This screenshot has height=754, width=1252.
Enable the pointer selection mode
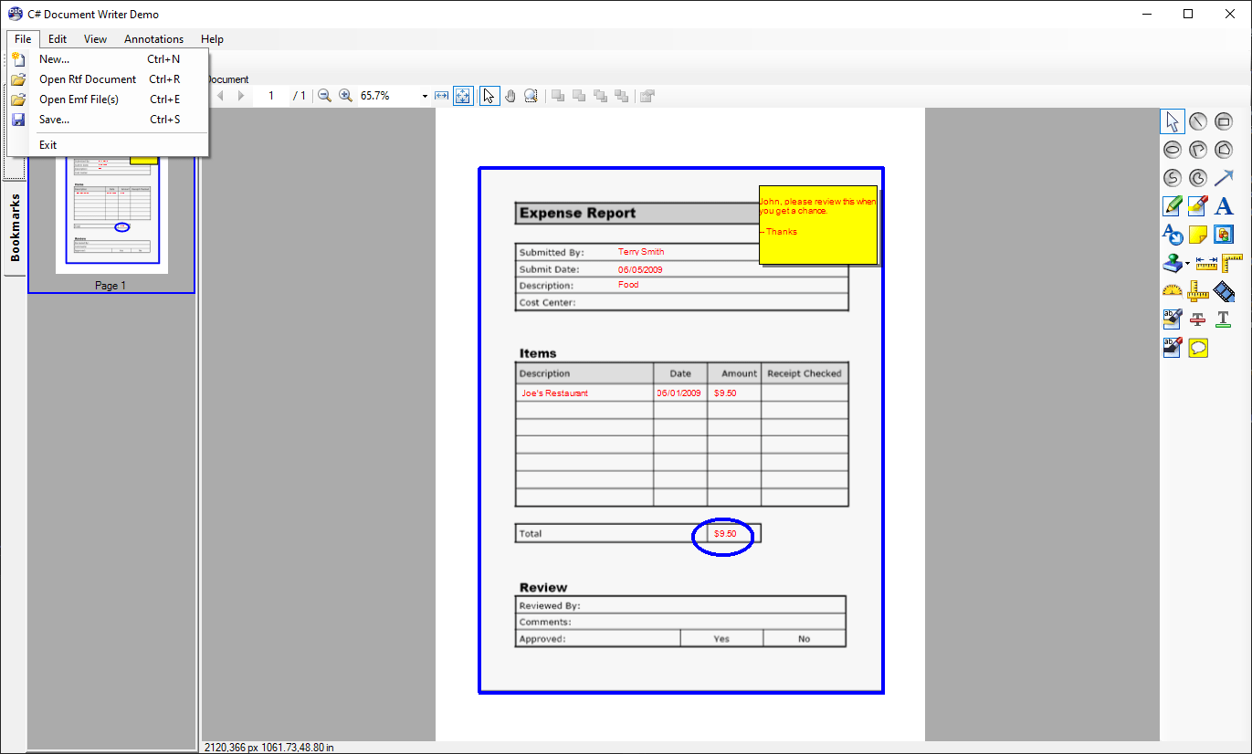pos(489,95)
